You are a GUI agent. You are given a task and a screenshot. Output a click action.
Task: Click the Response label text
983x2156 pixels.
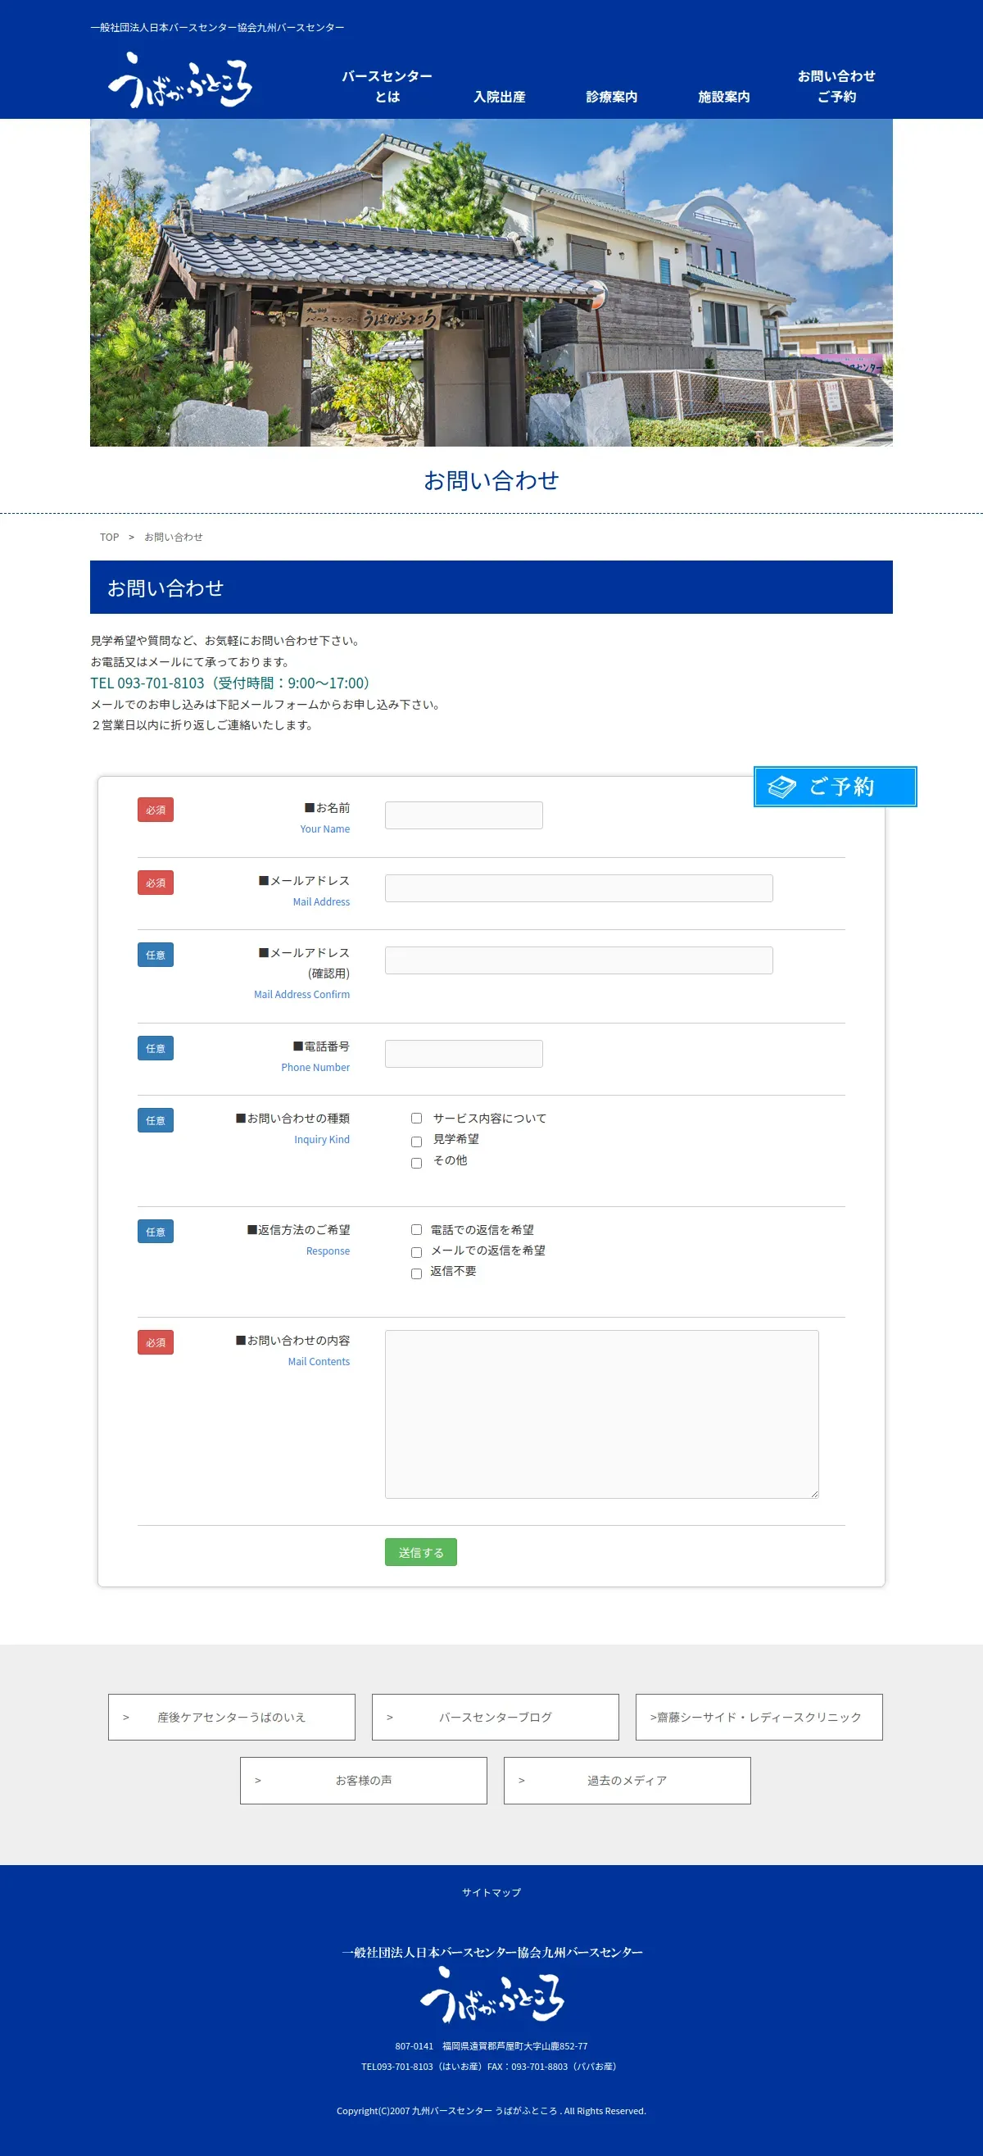pyautogui.click(x=328, y=1251)
